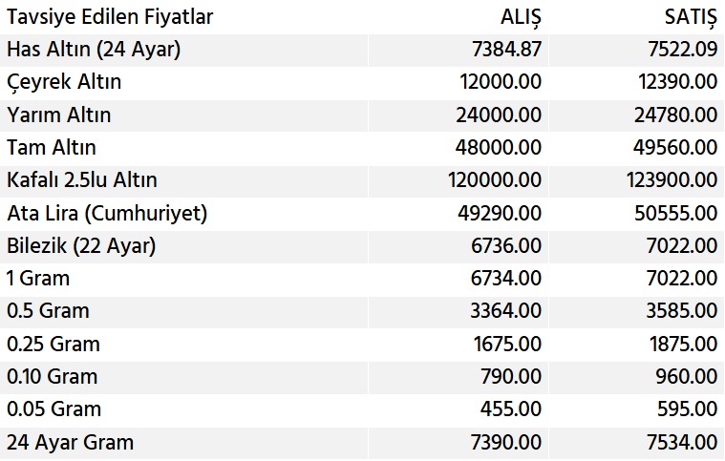This screenshot has height=461, width=725.
Task: Select the Ata Lira (Cumhuriyet) label
Action: point(107,214)
